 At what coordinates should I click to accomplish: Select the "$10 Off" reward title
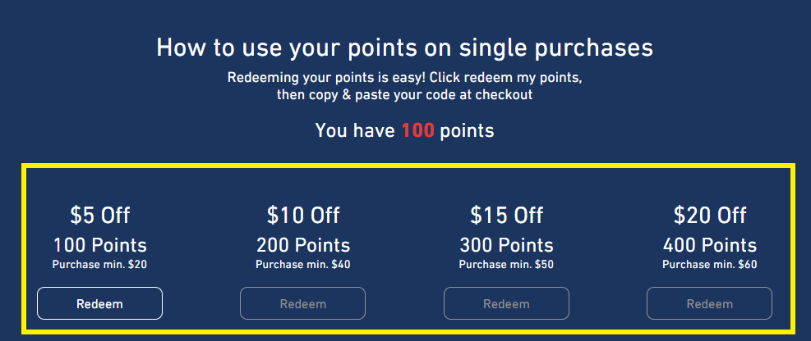pyautogui.click(x=303, y=216)
